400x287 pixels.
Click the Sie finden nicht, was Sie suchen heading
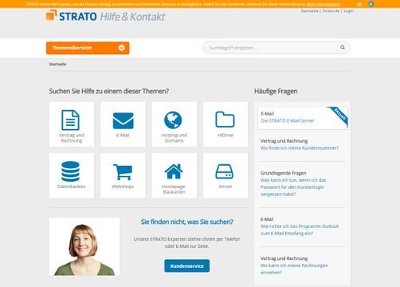[186, 222]
